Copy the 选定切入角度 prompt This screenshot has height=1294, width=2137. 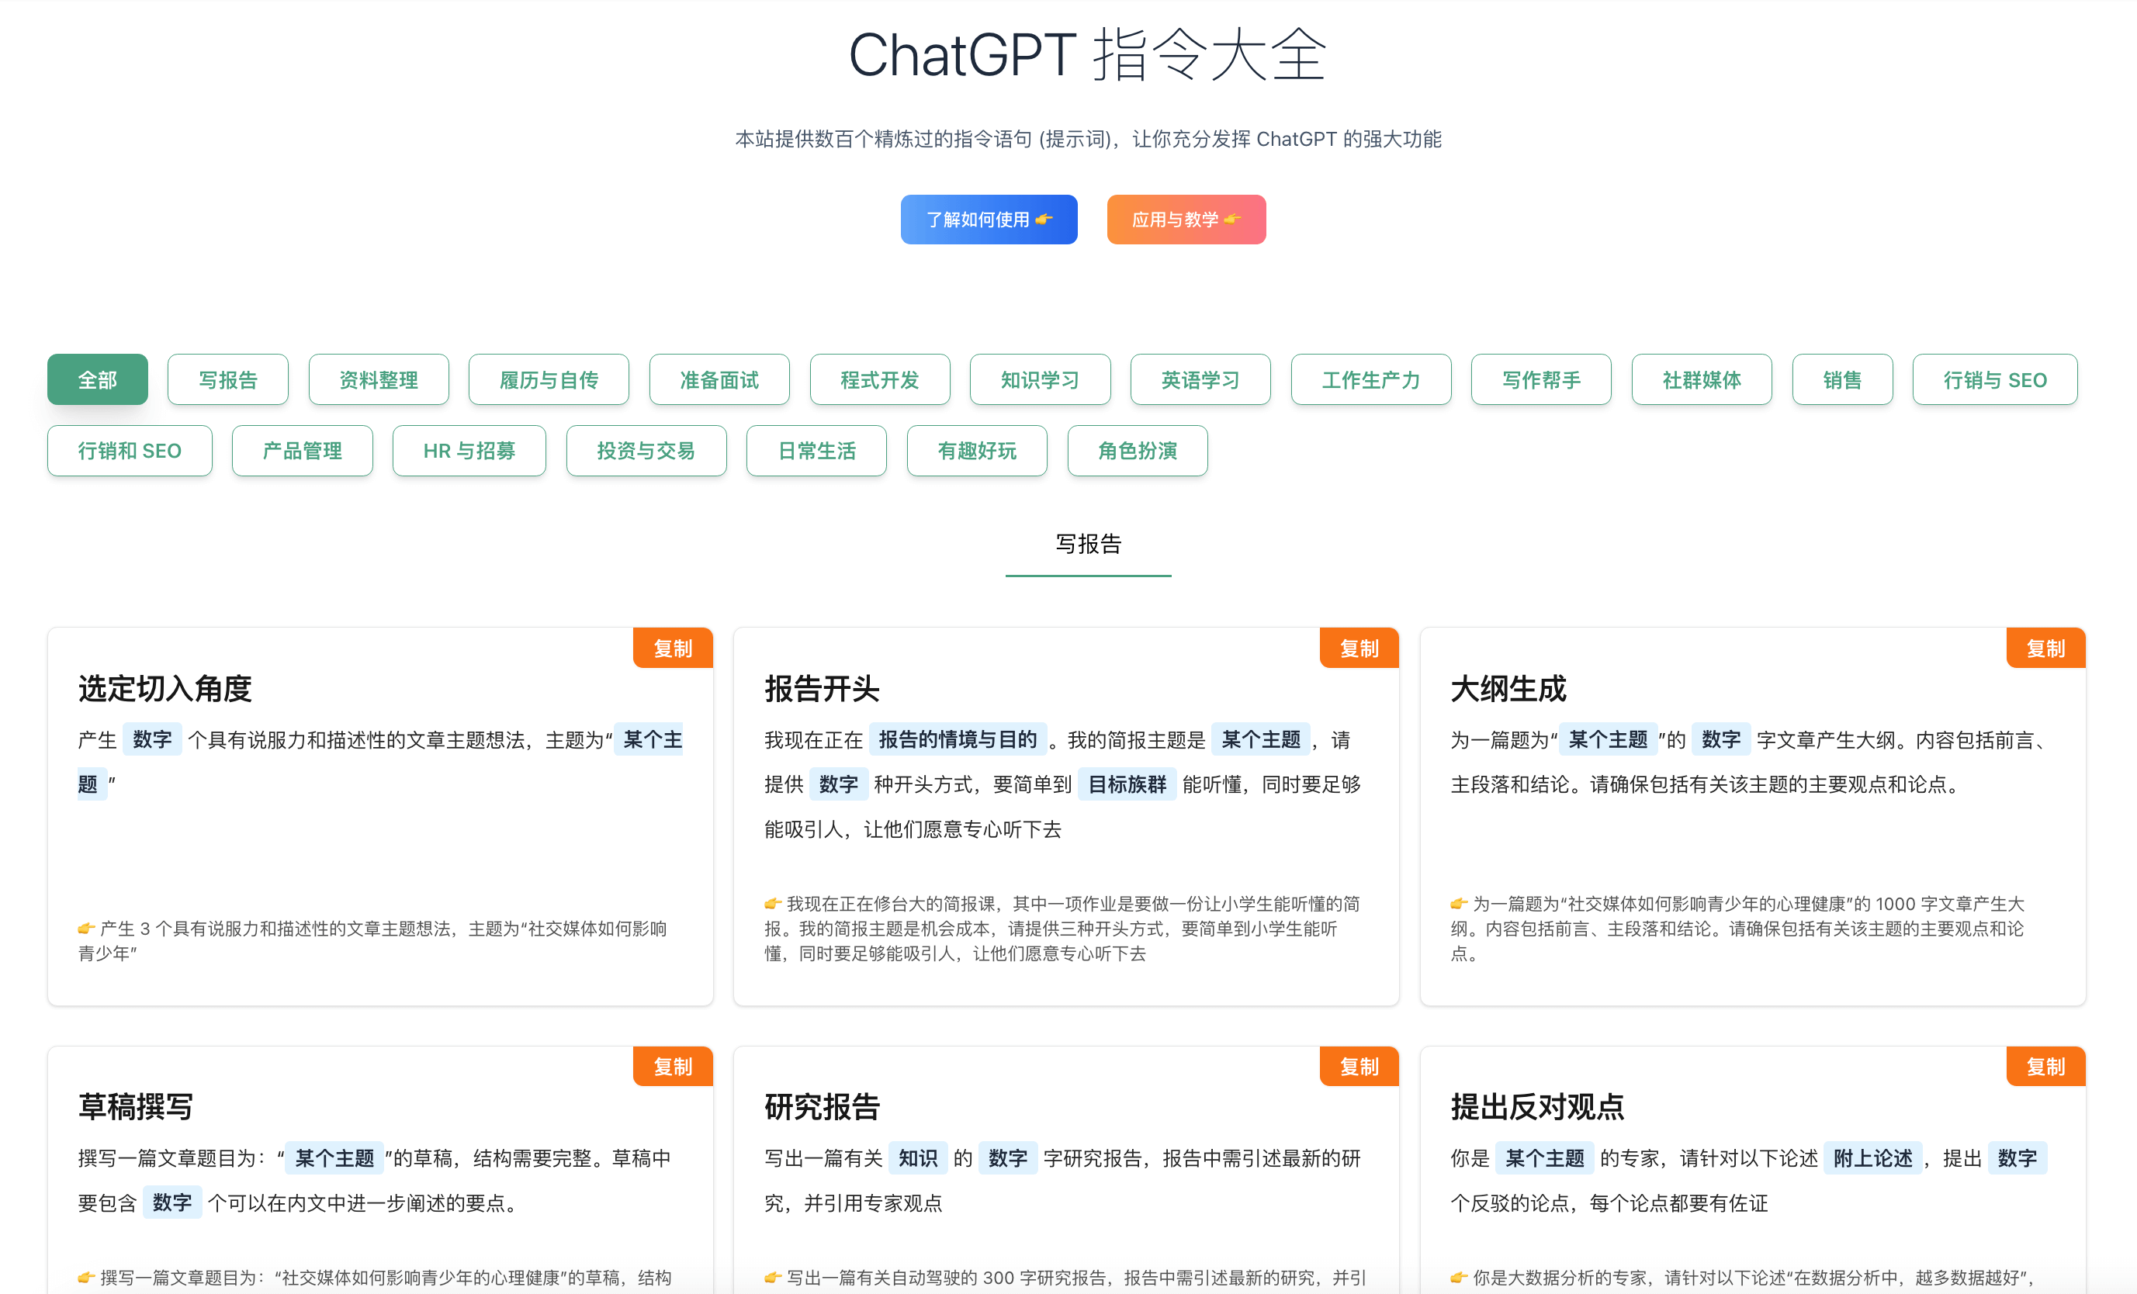coord(672,647)
